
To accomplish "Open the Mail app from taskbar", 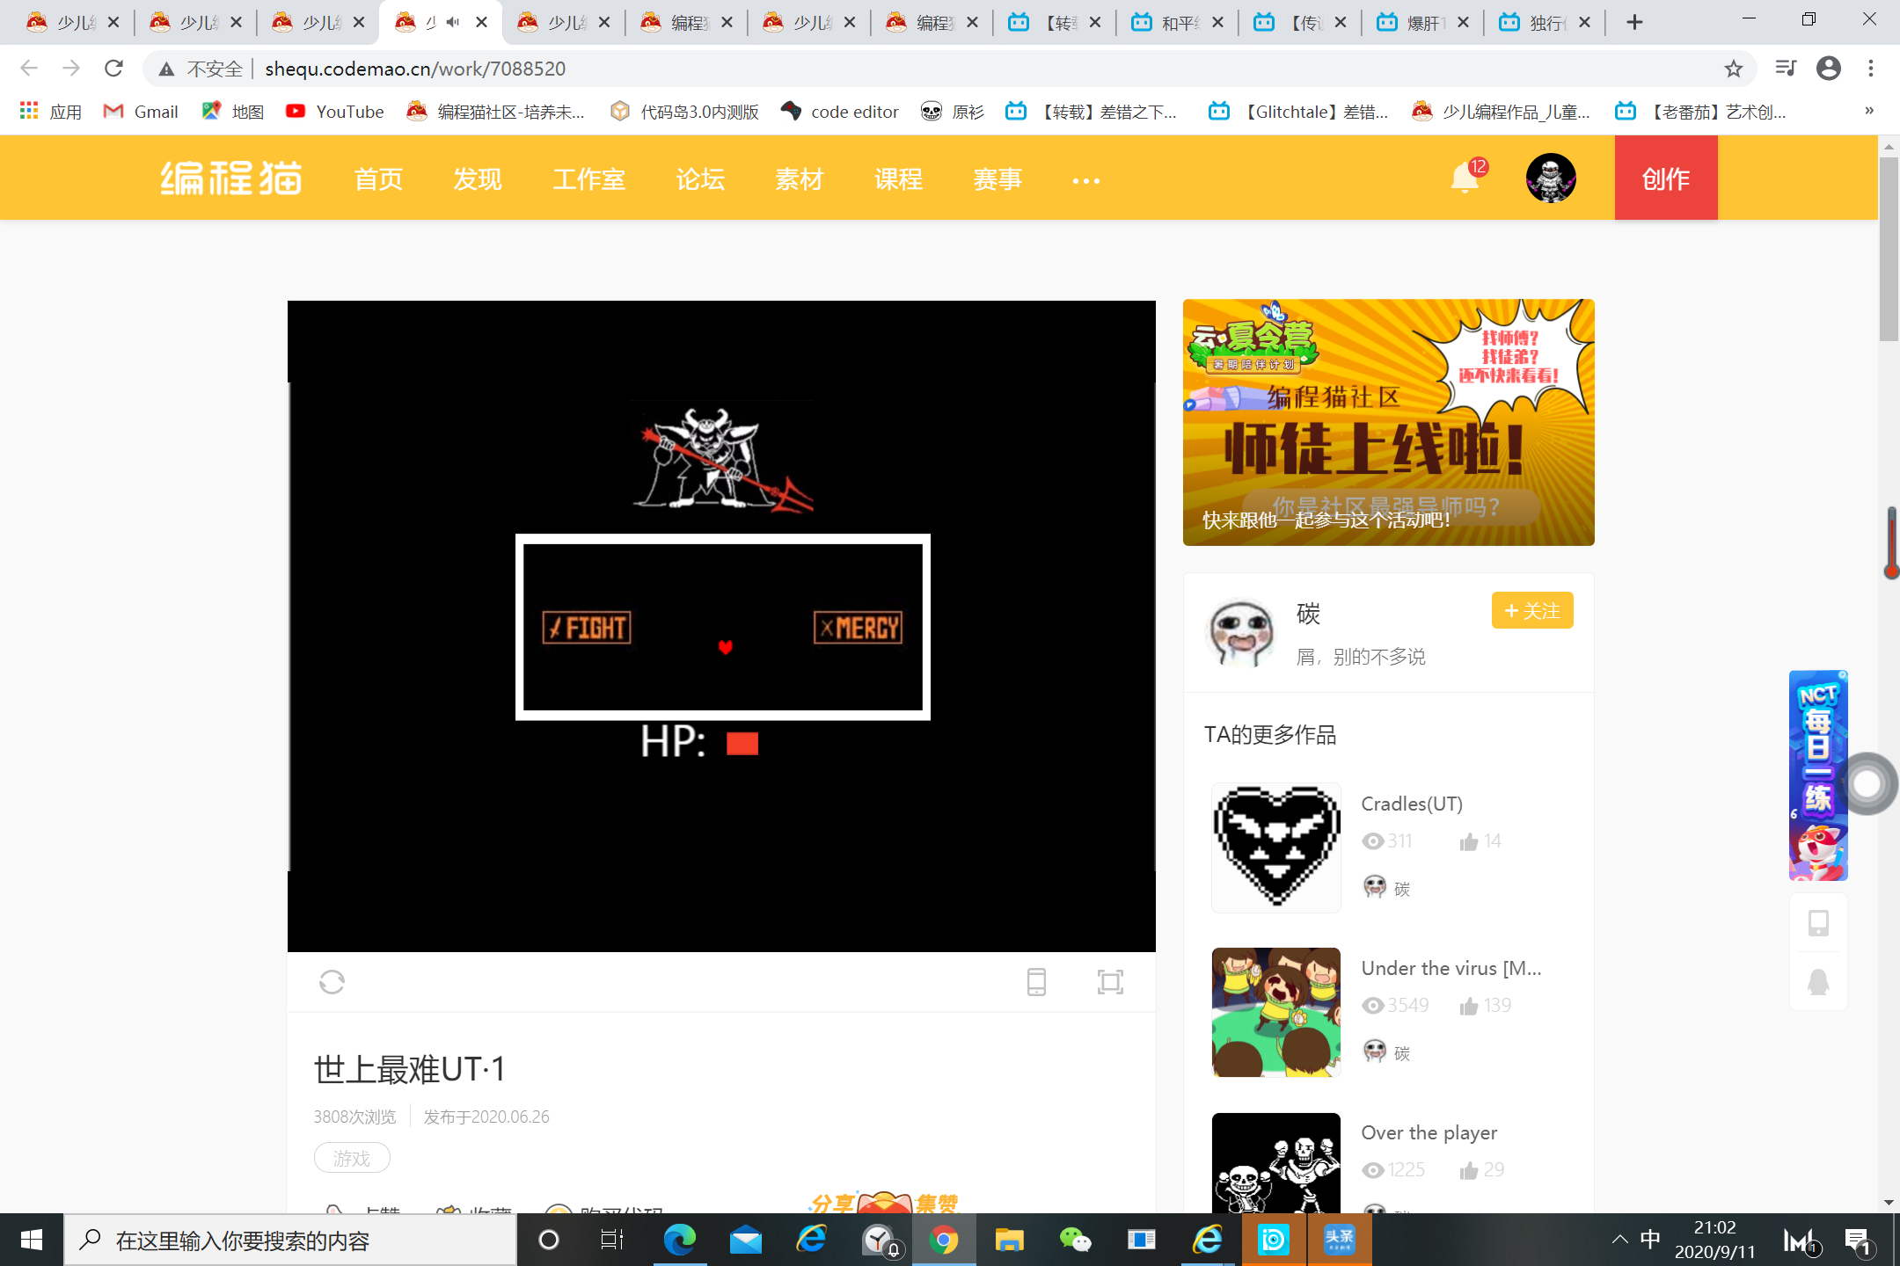I will coord(745,1240).
